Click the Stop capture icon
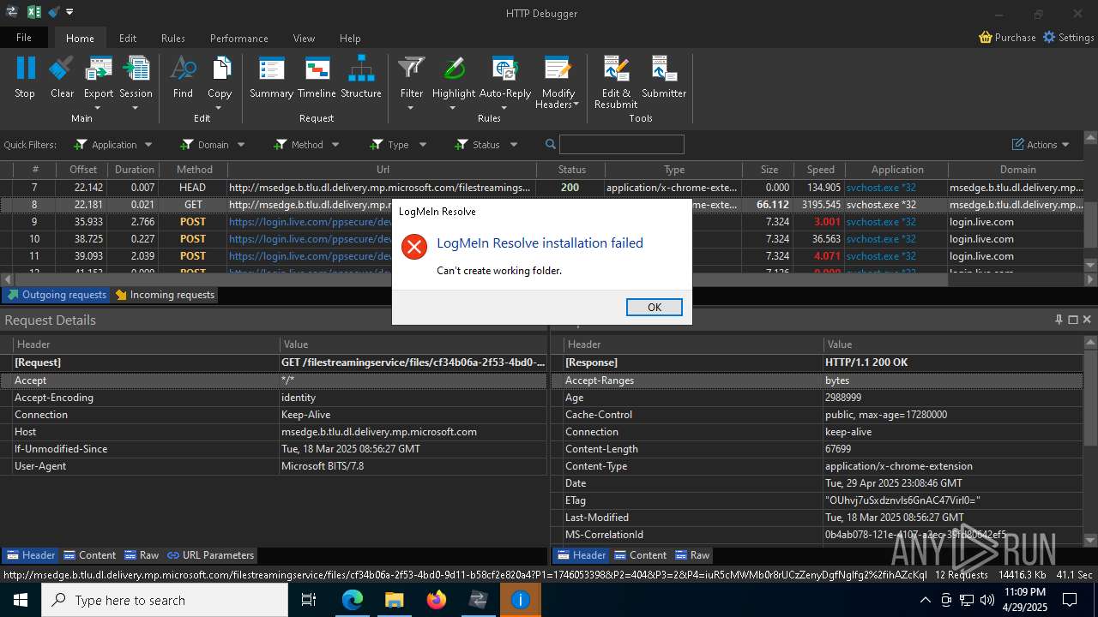Viewport: 1098px width, 617px height. 25,69
